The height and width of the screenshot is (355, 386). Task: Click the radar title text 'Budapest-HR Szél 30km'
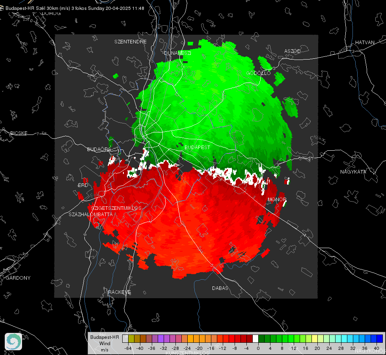(x=32, y=8)
